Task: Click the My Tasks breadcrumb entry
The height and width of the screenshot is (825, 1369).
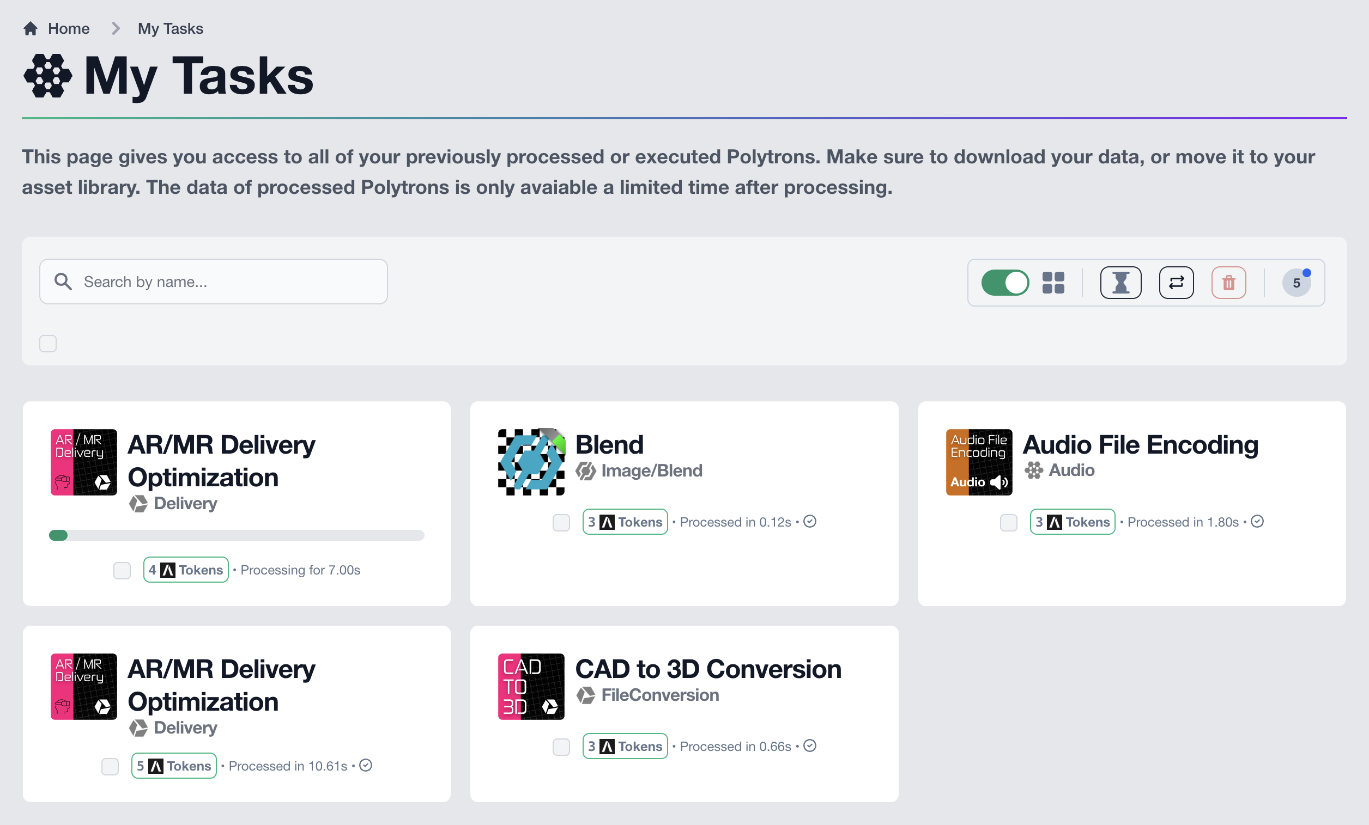Action: click(170, 28)
